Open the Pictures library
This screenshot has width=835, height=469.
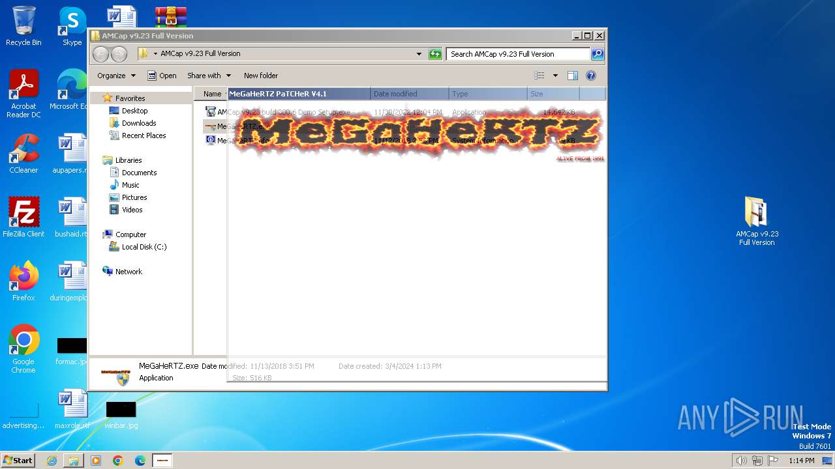point(134,197)
